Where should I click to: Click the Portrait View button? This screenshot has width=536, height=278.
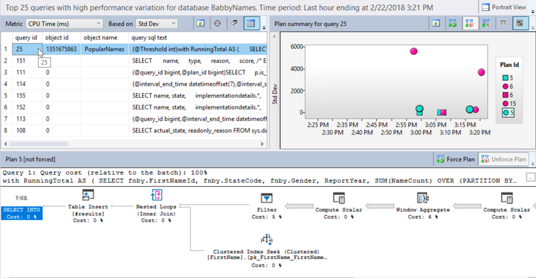pos(503,7)
